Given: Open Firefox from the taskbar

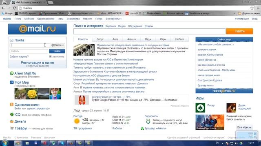Looking at the screenshot, I should [x=71, y=143].
